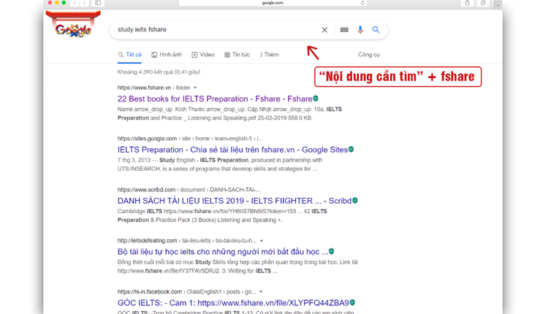Image resolution: width=548 pixels, height=314 pixels.
Task: Expand dropdown arrow next to fshare.vn URL
Action: tap(195, 88)
